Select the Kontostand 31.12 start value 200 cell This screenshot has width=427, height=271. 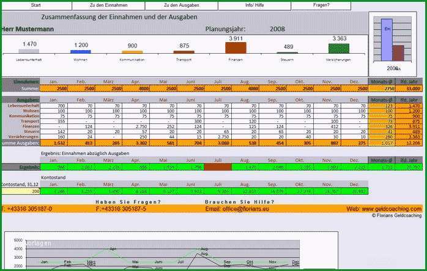click(x=21, y=191)
